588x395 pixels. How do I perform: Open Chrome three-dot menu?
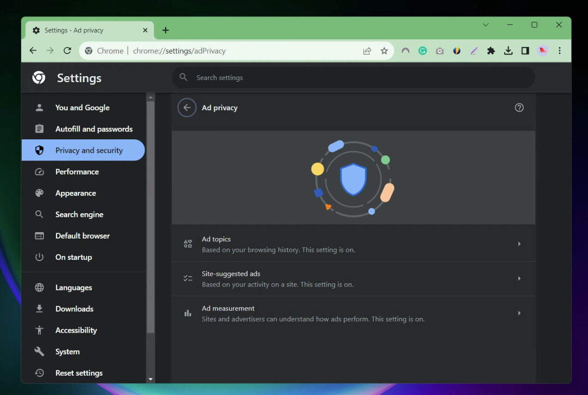click(560, 51)
